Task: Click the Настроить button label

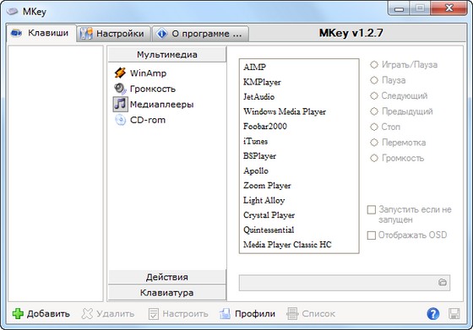Action: (185, 314)
